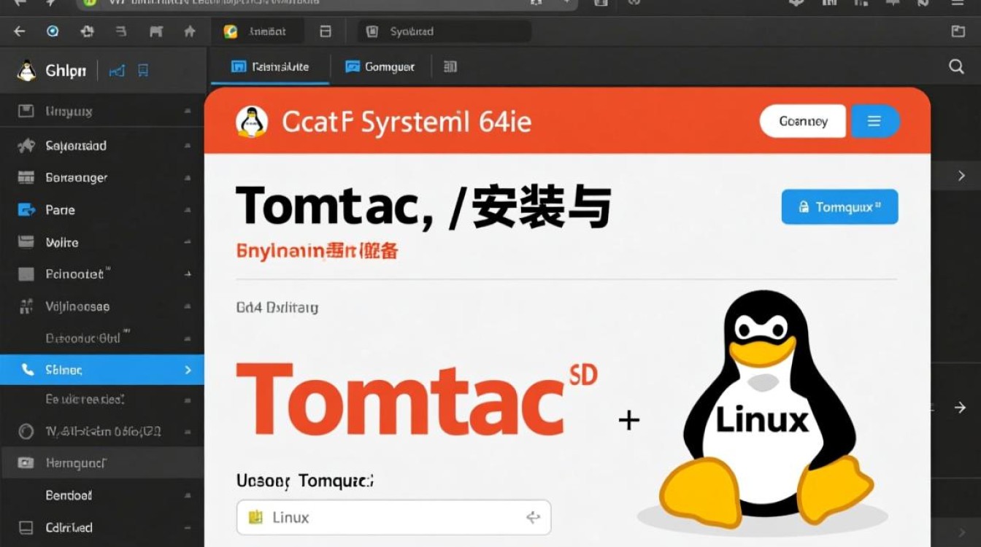Image resolution: width=981 pixels, height=547 pixels.
Task: Click the back arrow in the browser toolbar
Action: [x=19, y=31]
